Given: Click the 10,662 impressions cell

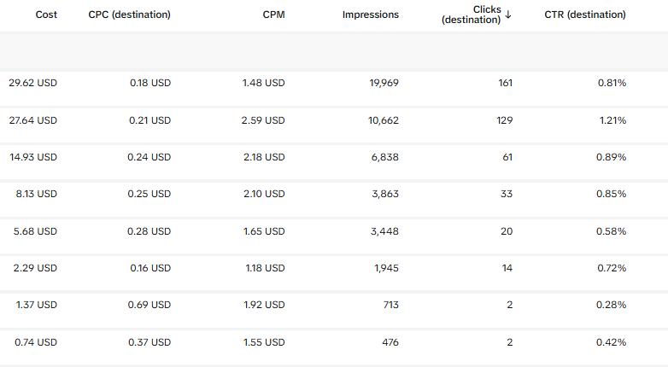Looking at the screenshot, I should [384, 120].
